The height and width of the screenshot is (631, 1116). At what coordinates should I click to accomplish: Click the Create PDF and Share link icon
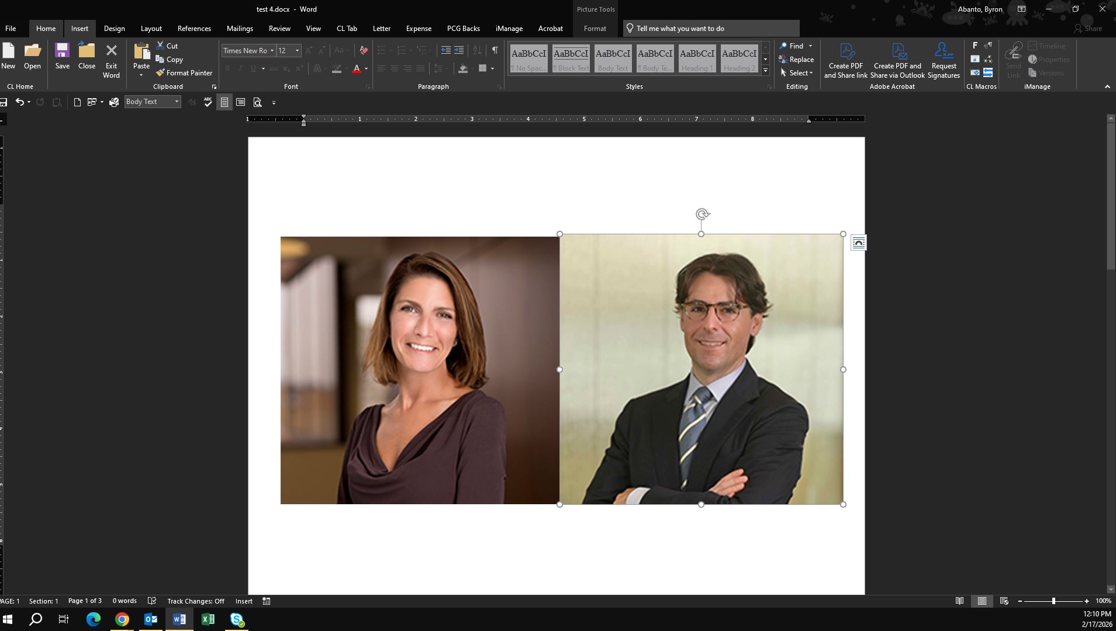point(845,60)
